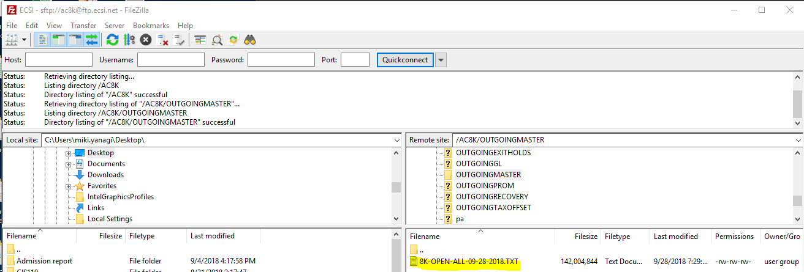The height and width of the screenshot is (272, 804).
Task: Toggle synchronized browsing icon
Action: [x=233, y=40]
